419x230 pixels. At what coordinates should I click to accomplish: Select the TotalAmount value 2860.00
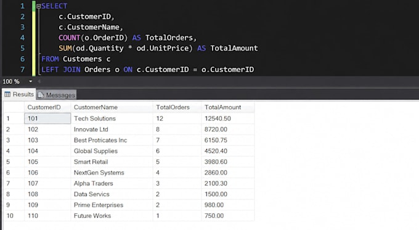point(227,173)
